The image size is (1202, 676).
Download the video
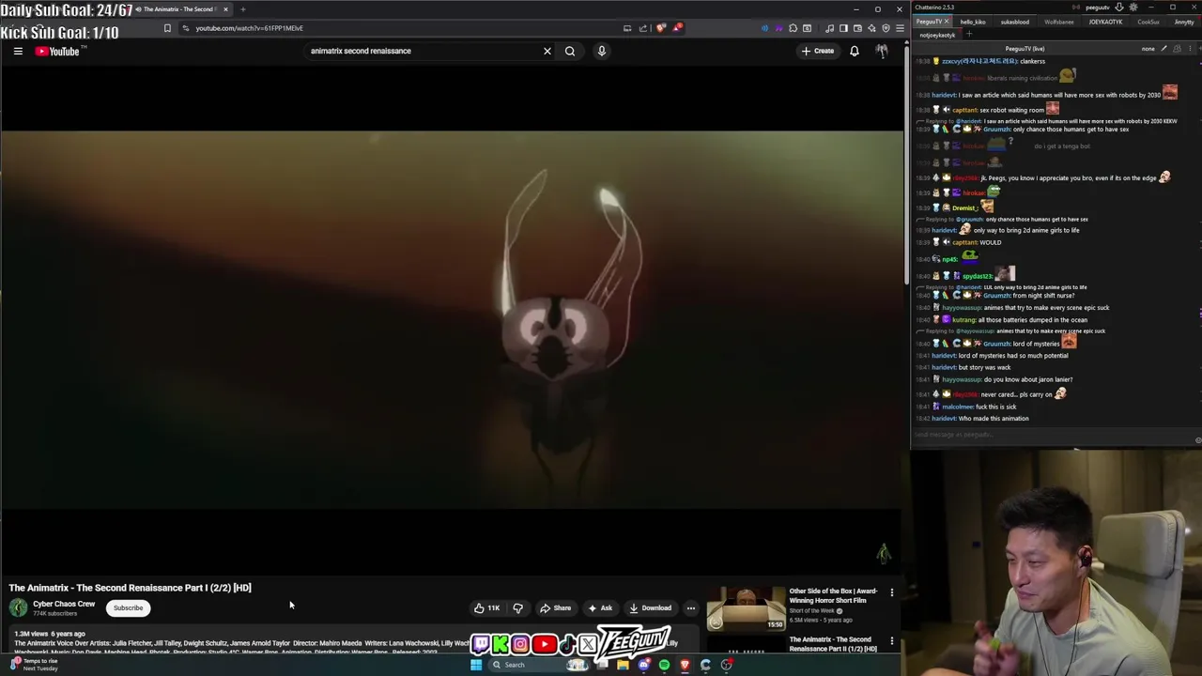(x=651, y=607)
